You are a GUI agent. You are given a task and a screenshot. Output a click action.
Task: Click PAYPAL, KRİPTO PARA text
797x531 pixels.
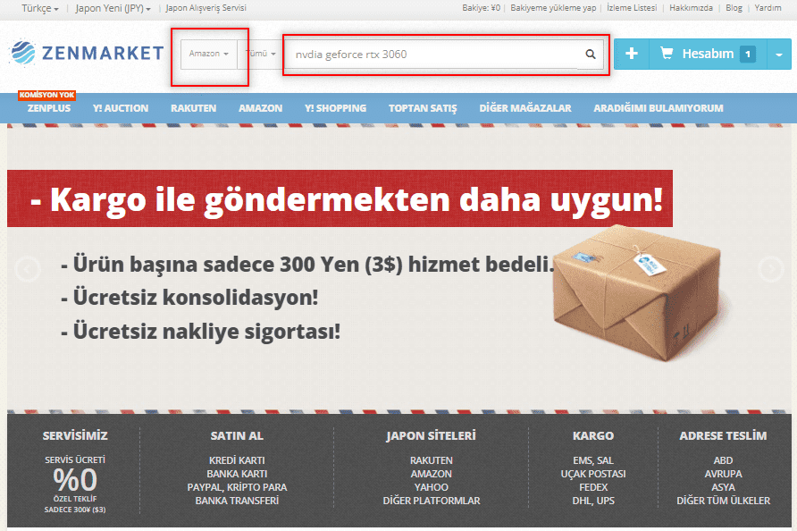tap(237, 487)
